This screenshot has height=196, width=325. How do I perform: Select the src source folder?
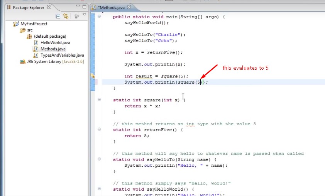point(30,30)
